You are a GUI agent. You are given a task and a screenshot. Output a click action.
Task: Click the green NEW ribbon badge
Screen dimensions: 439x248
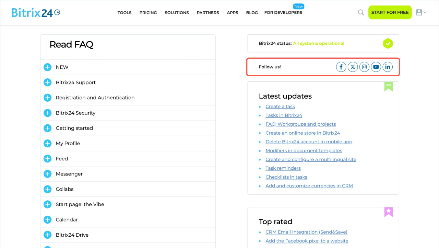tap(388, 86)
